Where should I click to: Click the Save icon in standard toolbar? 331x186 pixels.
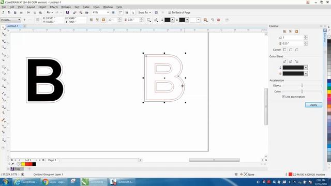pyautogui.click(x=15, y=12)
